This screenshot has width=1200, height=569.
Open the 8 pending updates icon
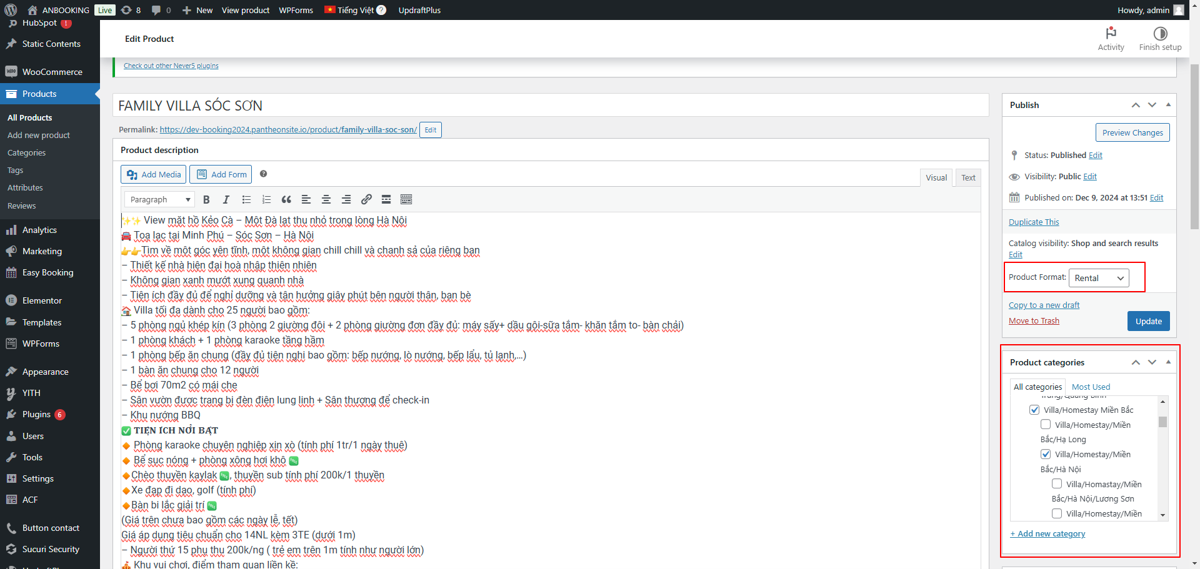(x=131, y=10)
